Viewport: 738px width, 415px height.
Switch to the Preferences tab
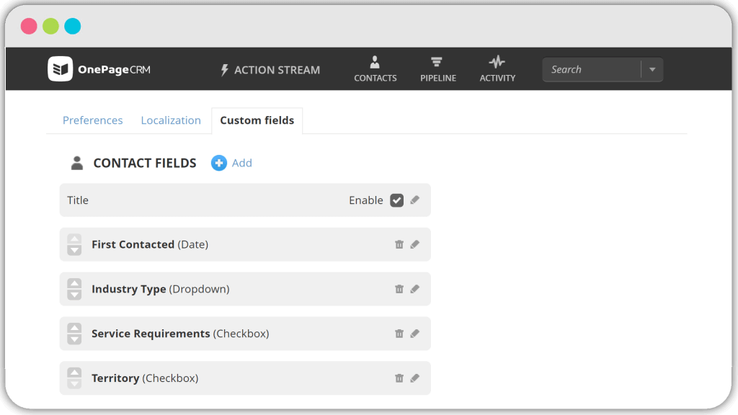pyautogui.click(x=92, y=120)
